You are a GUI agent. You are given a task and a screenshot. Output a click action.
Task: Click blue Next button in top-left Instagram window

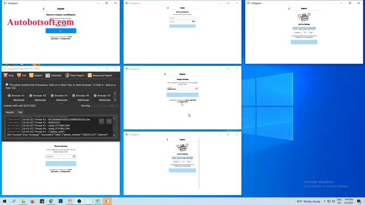pyautogui.click(x=61, y=31)
